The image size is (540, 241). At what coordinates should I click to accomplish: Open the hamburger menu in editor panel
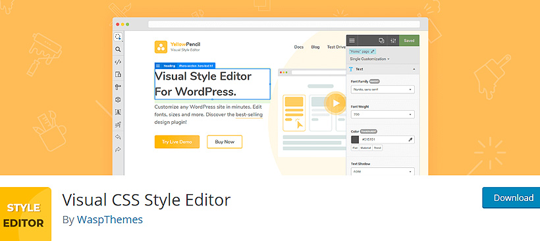click(x=352, y=41)
